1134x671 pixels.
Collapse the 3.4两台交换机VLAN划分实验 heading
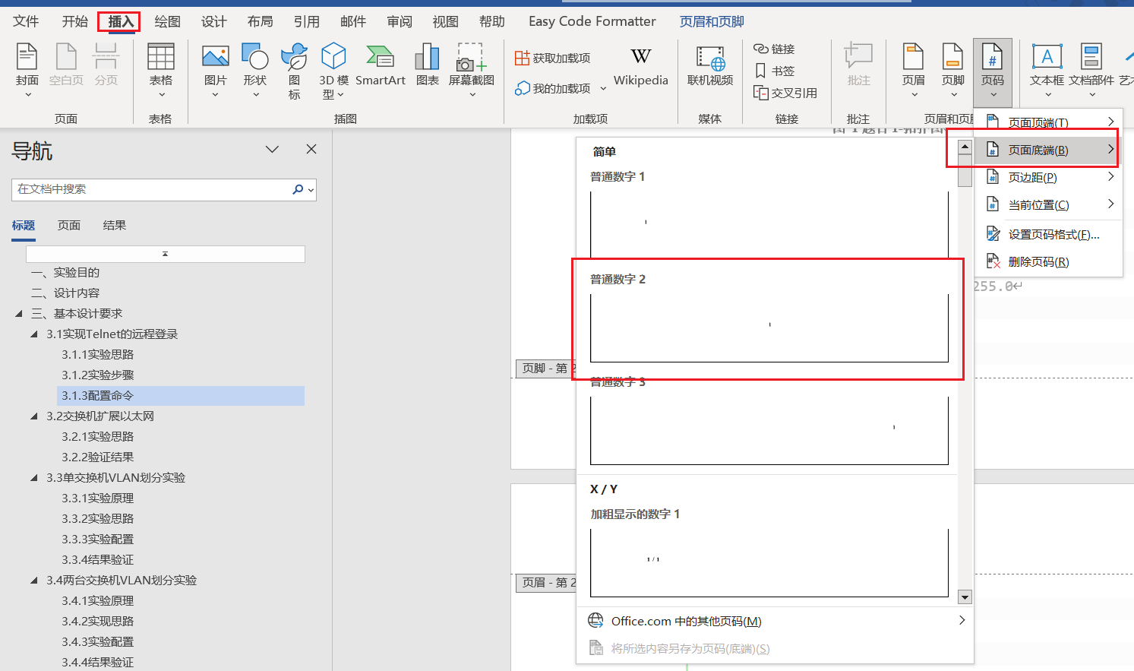pyautogui.click(x=34, y=580)
